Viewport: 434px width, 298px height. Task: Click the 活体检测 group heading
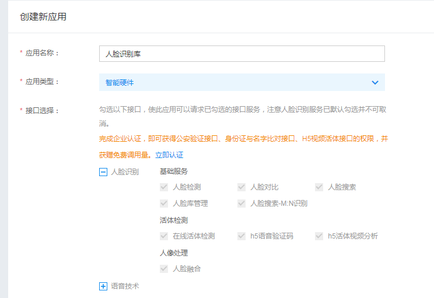[173, 220]
